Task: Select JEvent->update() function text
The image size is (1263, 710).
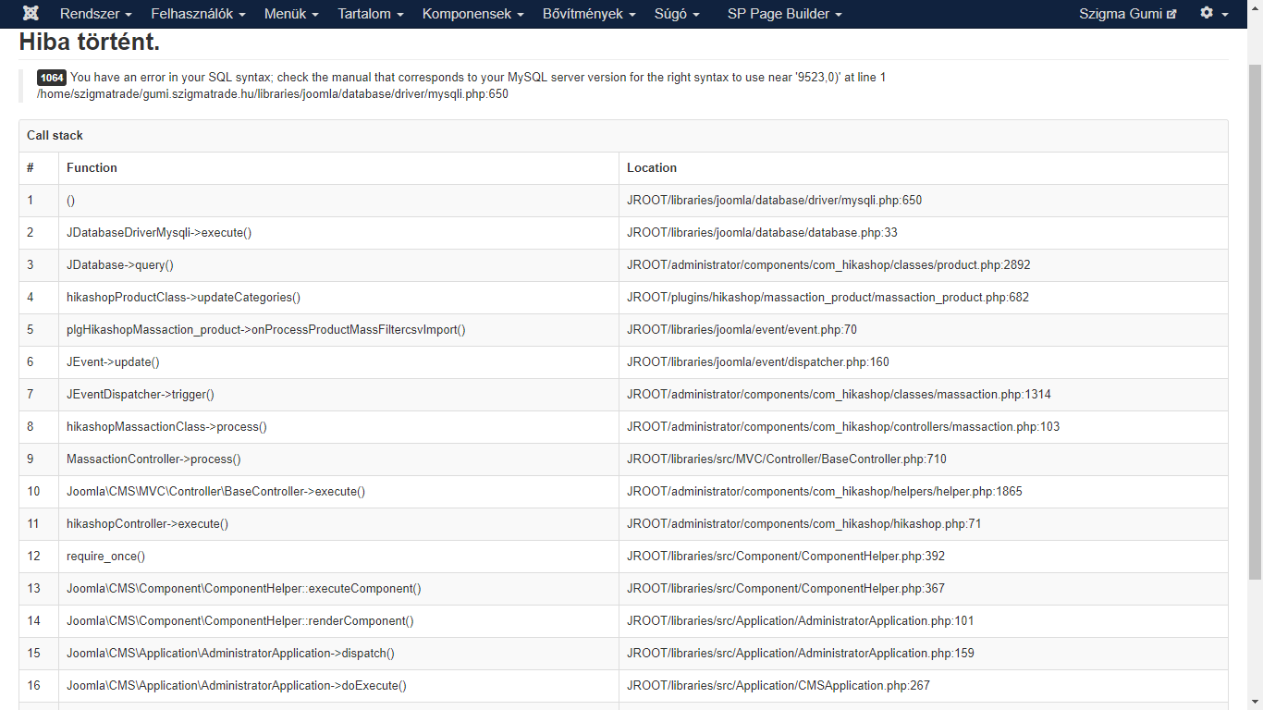Action: (113, 361)
